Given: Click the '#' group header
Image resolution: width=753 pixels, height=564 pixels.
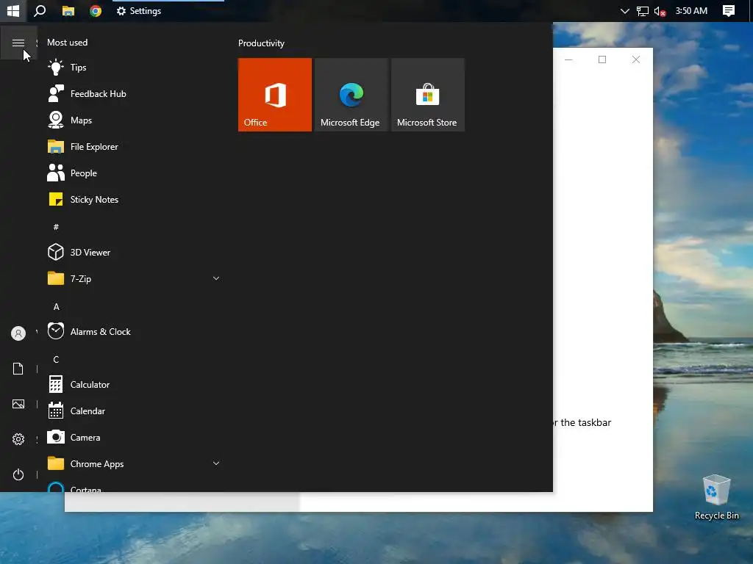Looking at the screenshot, I should (x=56, y=227).
